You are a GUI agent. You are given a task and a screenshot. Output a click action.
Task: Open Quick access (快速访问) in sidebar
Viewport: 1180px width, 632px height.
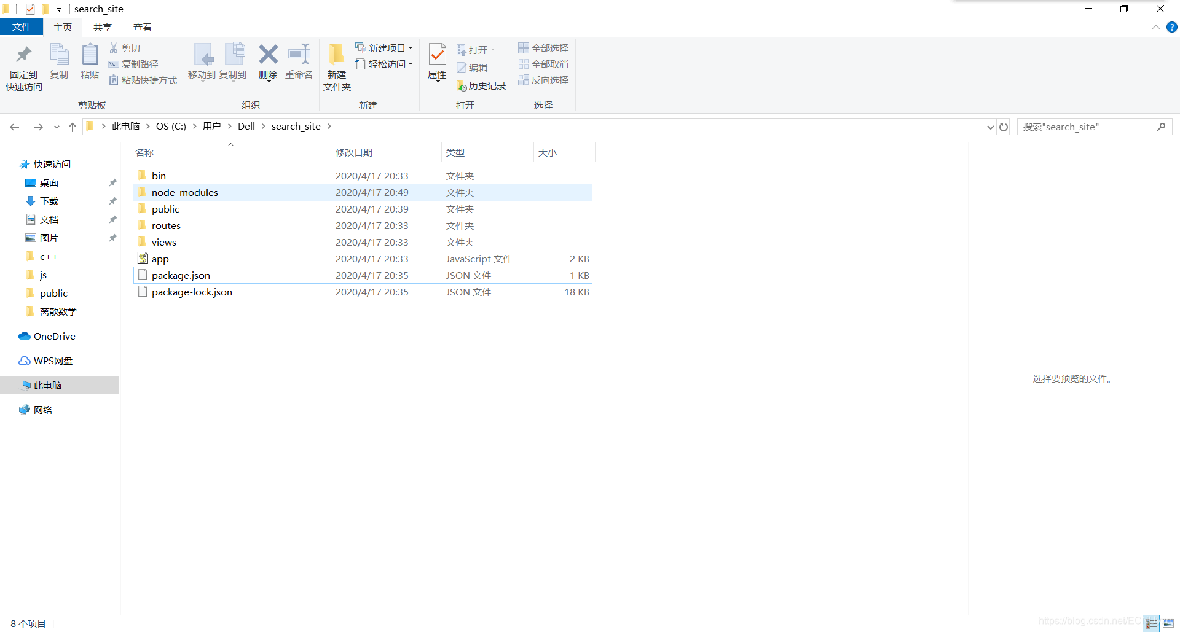tap(45, 164)
